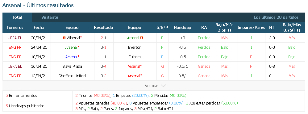Screen dimensions: 308x114
Task: Click the 1-1 result against Fulham
Action: pos(103,57)
